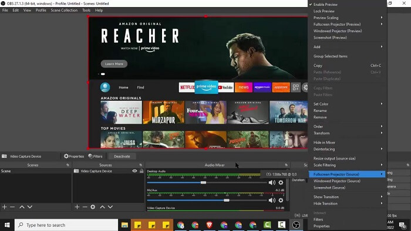Click Home in the Fire TV preview
This screenshot has height=231, width=411.
tap(123, 87)
